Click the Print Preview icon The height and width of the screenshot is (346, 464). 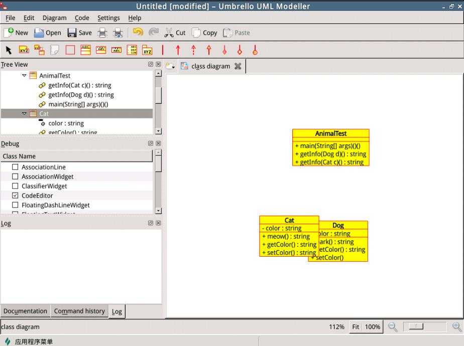click(118, 33)
